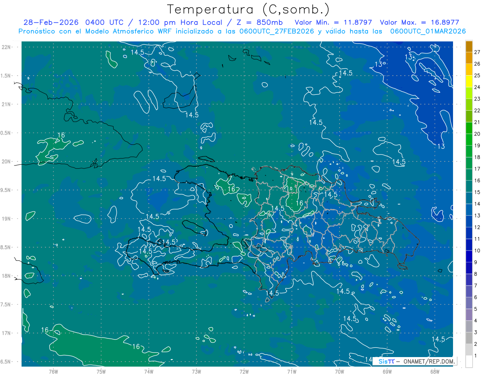This screenshot has width=488, height=377.
Task: Click the "Valor Min. = 11.8797" value
Action: 333,22
